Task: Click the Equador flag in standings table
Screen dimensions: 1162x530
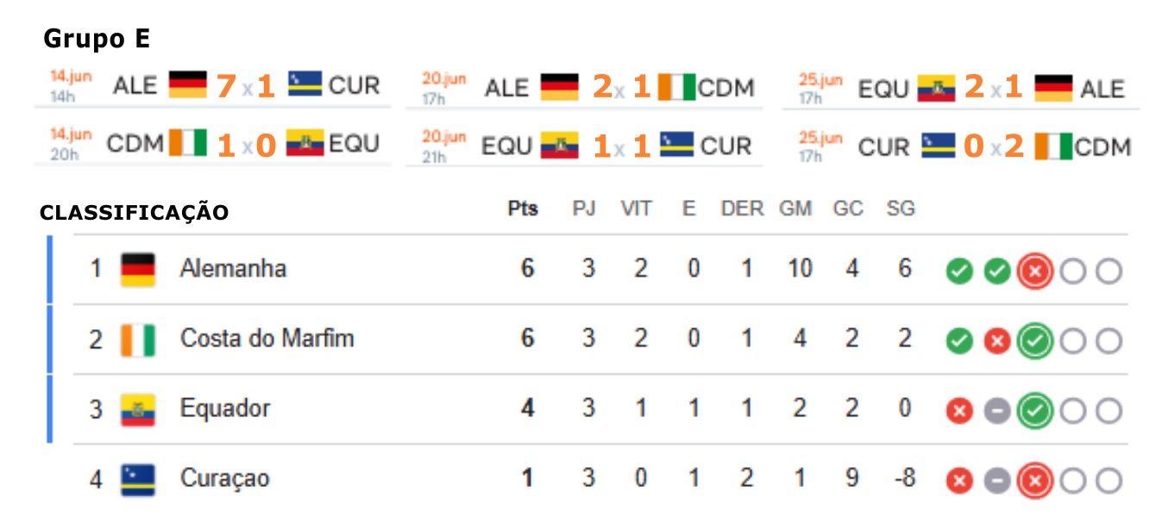Action: [137, 410]
